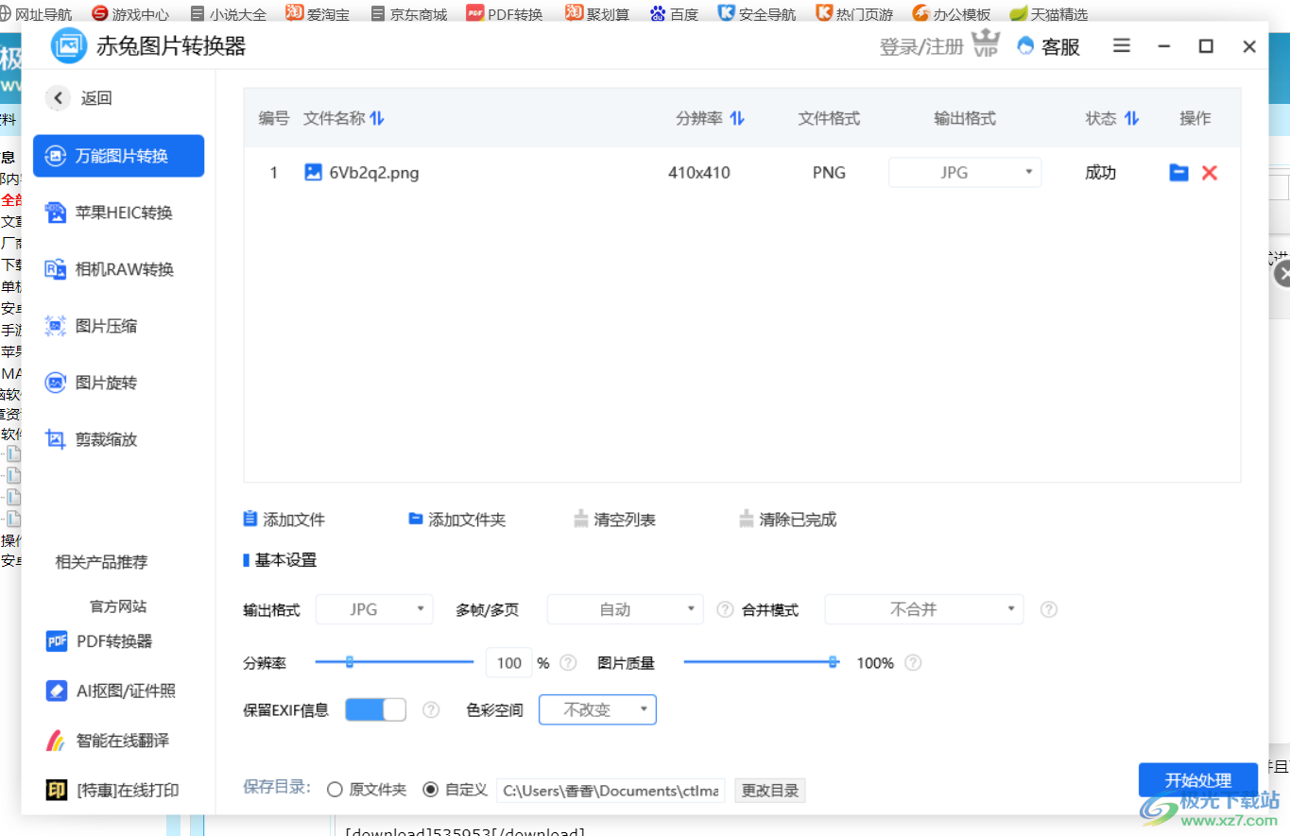Viewport: 1290px width, 836px height.
Task: Click the 返回 back arrow icon
Action: [59, 97]
